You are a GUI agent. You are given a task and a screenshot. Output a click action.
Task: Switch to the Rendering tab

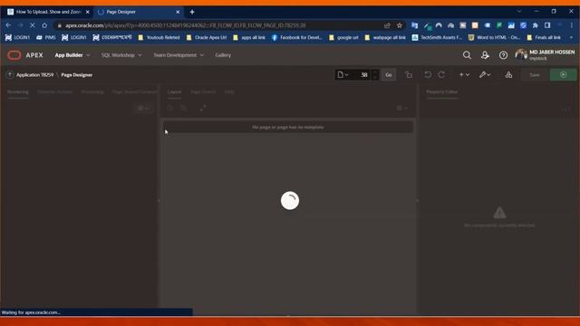[18, 91]
